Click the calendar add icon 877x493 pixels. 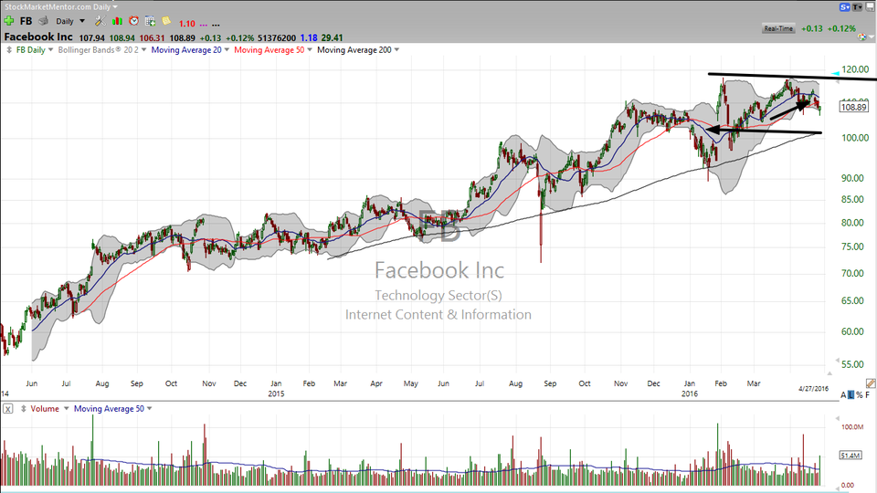150,21
